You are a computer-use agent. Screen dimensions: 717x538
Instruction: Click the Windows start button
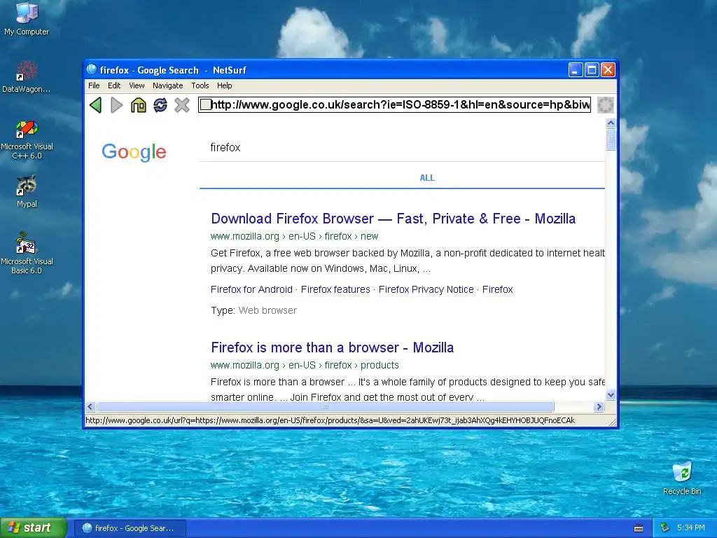click(x=34, y=528)
